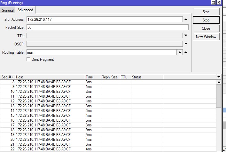Sort by the Seq # column header
Image resolution: width=226 pixels, height=152 pixels.
coord(8,77)
